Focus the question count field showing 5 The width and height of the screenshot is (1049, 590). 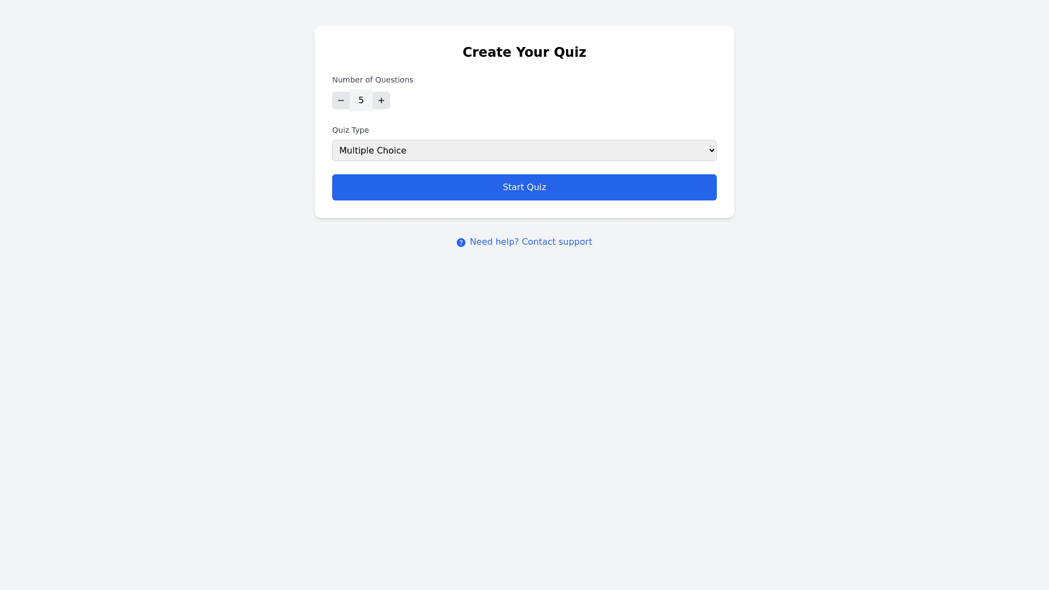[x=361, y=101]
